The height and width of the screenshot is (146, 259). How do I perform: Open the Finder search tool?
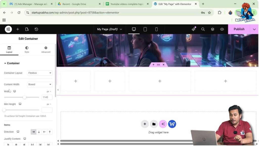(x=203, y=29)
